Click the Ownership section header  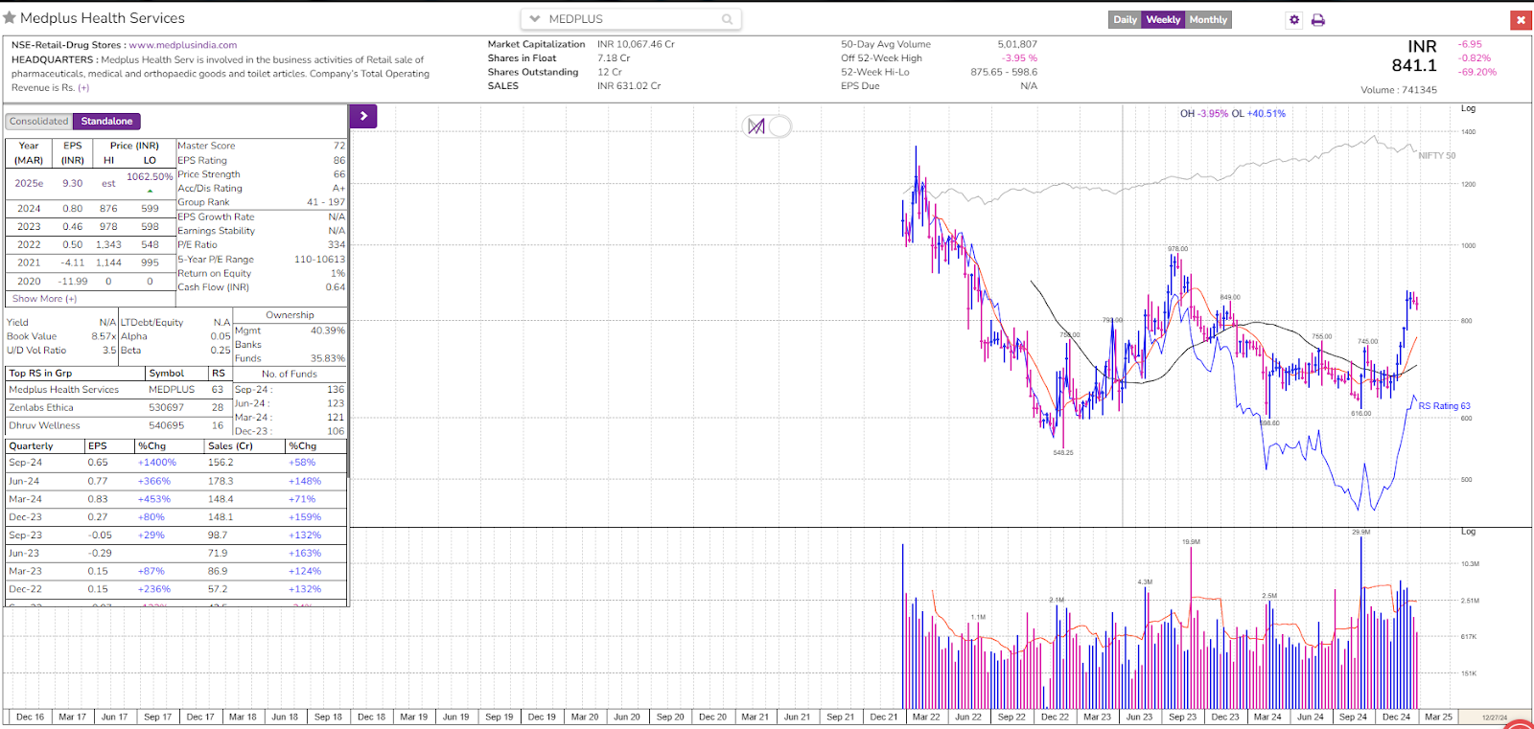click(290, 315)
